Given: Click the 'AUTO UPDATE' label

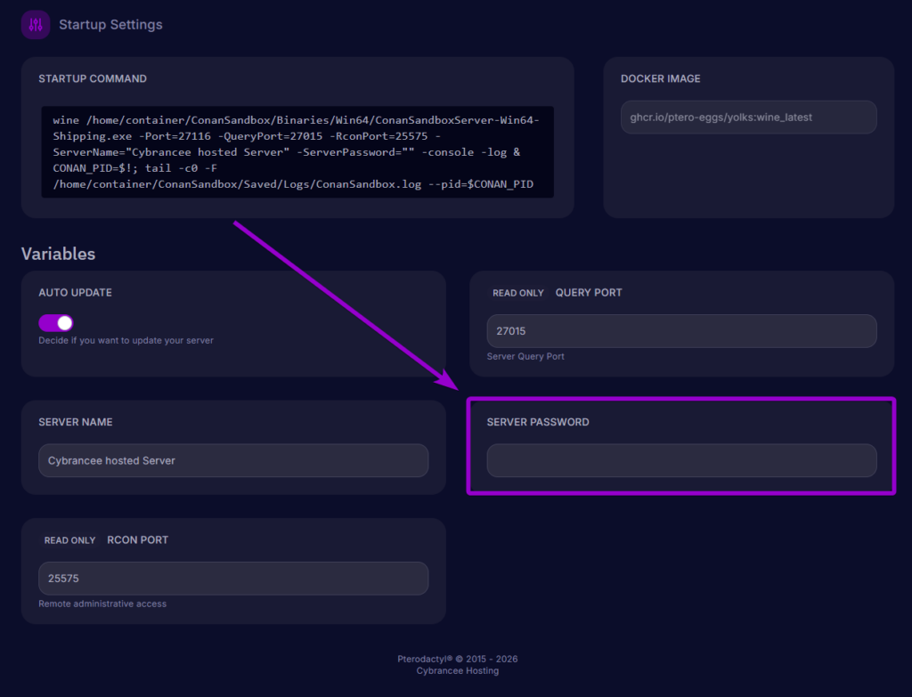Looking at the screenshot, I should coord(75,292).
